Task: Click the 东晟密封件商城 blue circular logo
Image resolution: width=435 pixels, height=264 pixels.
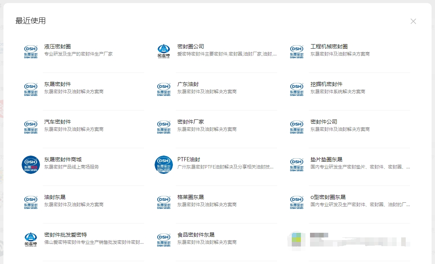Action: click(x=31, y=164)
